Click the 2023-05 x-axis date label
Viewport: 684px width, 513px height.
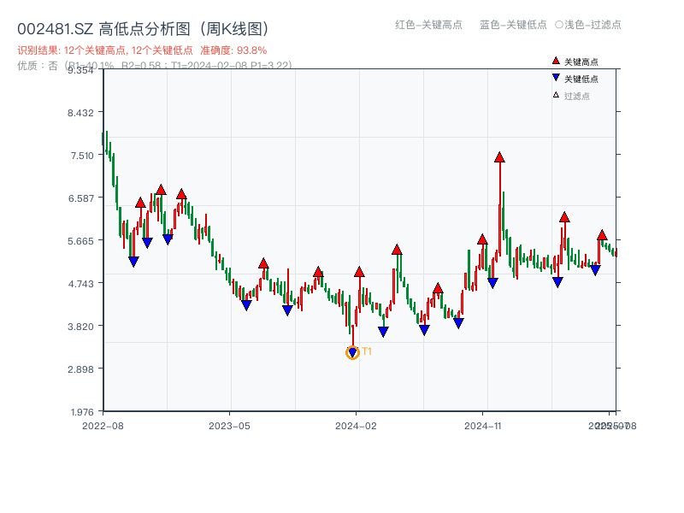click(229, 426)
